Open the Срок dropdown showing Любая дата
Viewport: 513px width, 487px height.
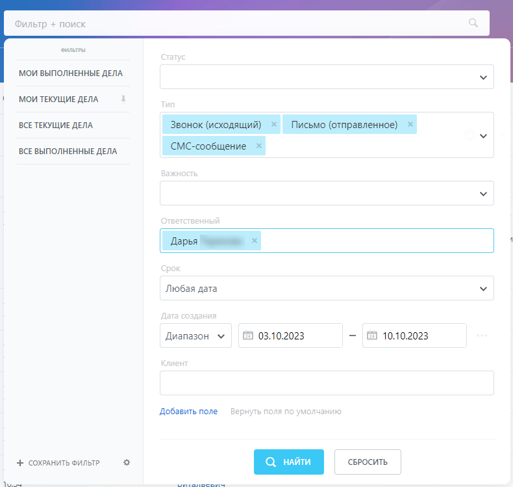(327, 288)
